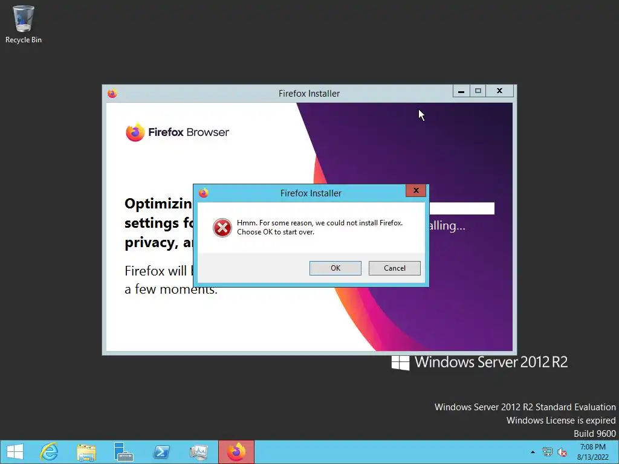Viewport: 619px width, 464px height.
Task: Open File Explorer from the taskbar
Action: (86, 452)
